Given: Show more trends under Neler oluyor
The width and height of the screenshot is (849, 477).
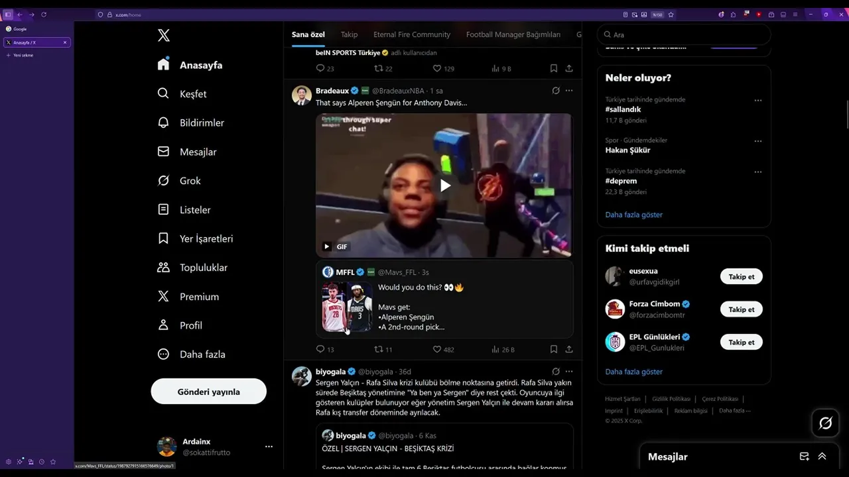Looking at the screenshot, I should (633, 215).
